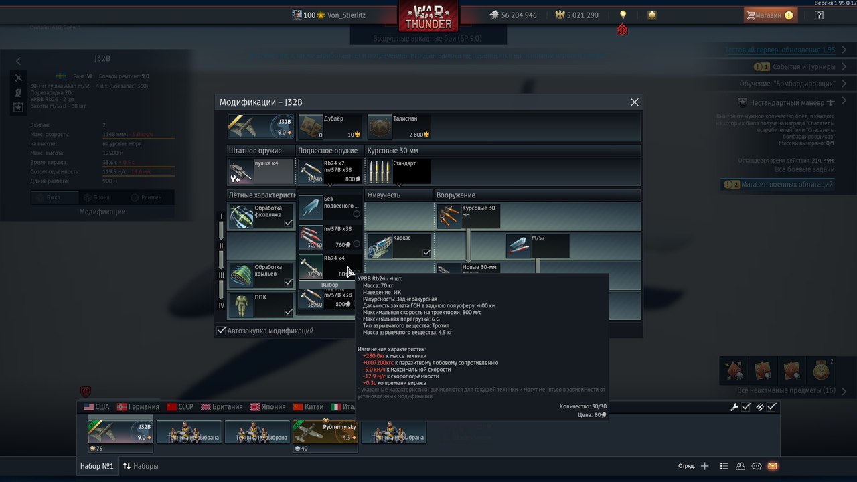
Task: Click the star icon in J32B panel
Action: (x=18, y=107)
